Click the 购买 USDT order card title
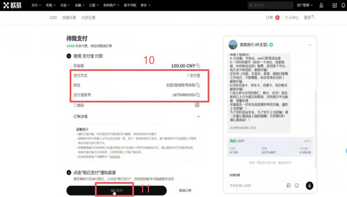 (x=237, y=141)
